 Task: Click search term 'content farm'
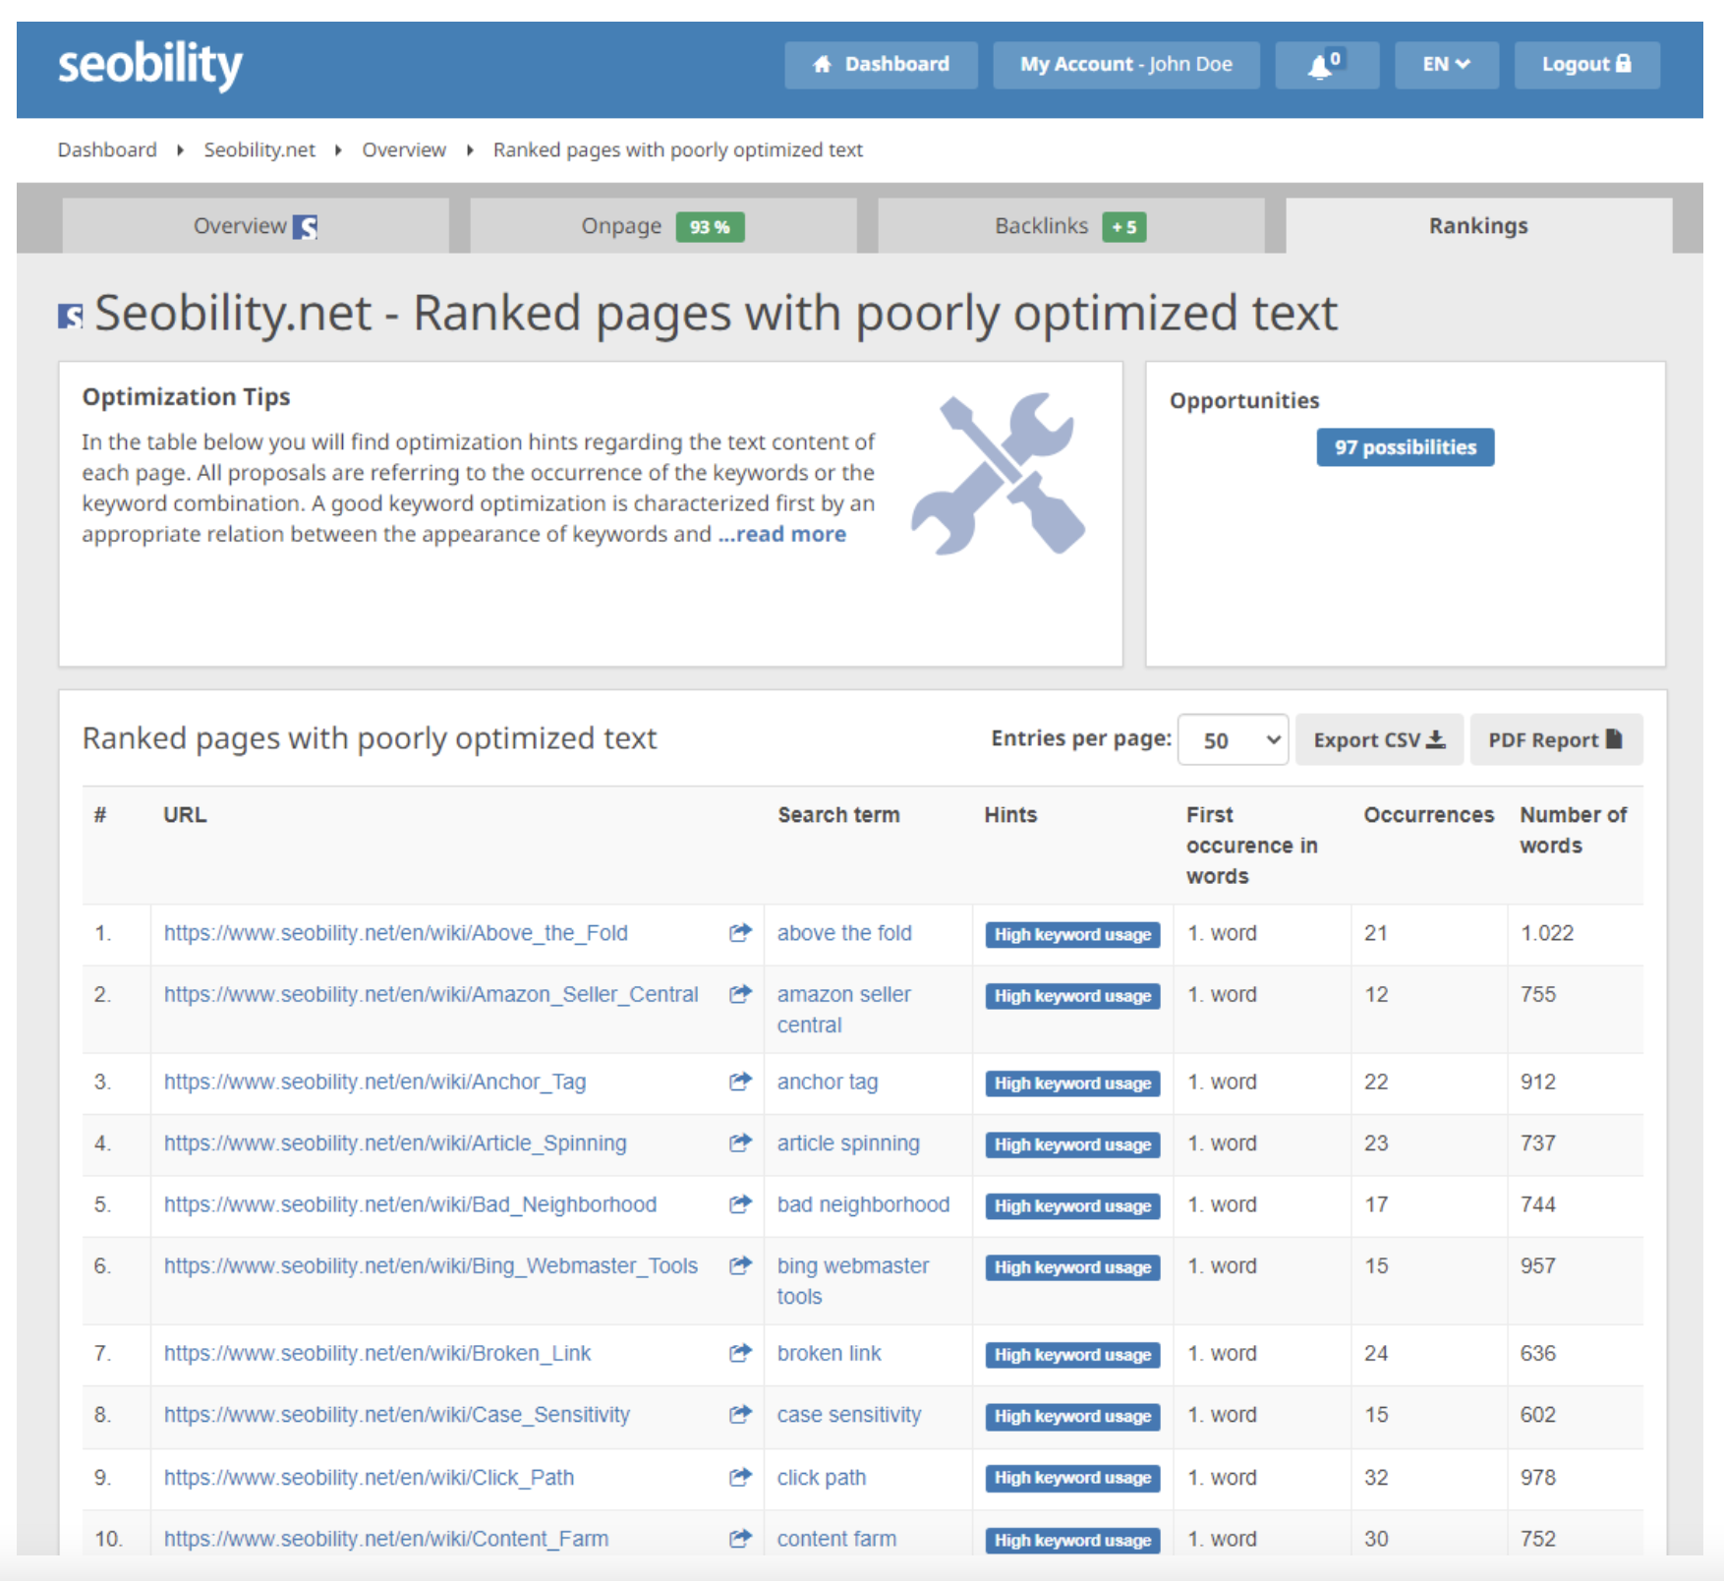coord(836,1539)
